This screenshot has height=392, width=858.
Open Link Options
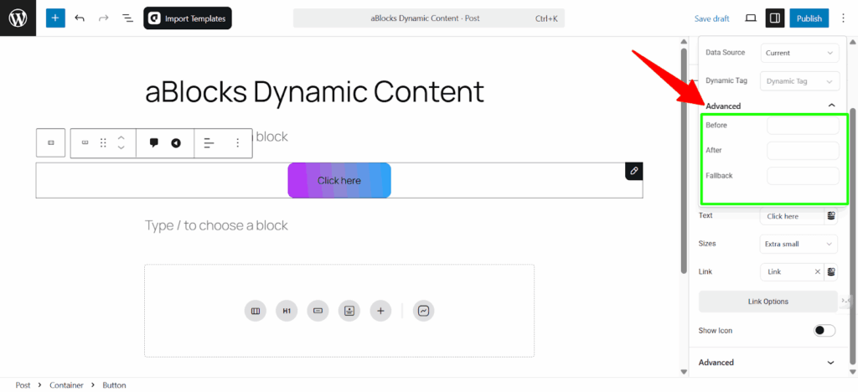coord(768,302)
